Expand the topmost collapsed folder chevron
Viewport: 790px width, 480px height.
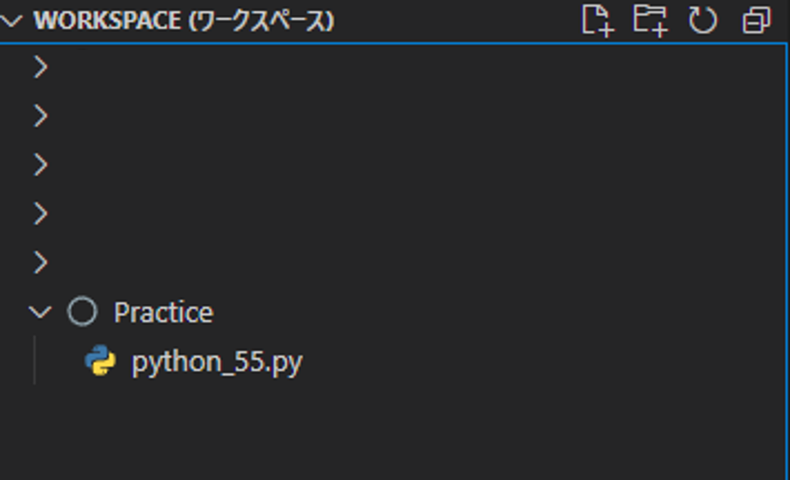click(x=40, y=67)
